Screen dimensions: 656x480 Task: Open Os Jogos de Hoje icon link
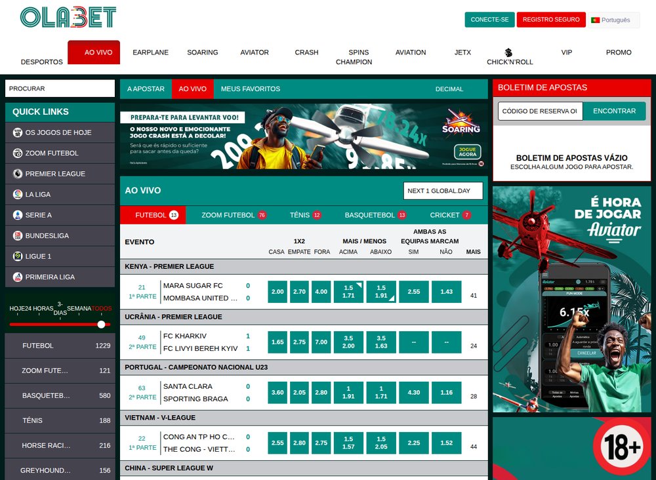click(x=18, y=132)
